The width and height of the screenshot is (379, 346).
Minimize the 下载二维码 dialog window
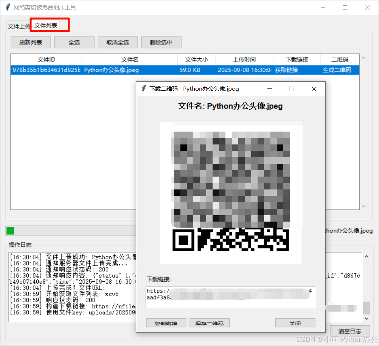[270, 89]
